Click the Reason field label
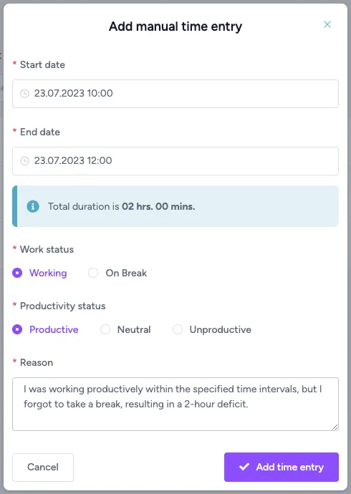The image size is (351, 494). click(37, 362)
